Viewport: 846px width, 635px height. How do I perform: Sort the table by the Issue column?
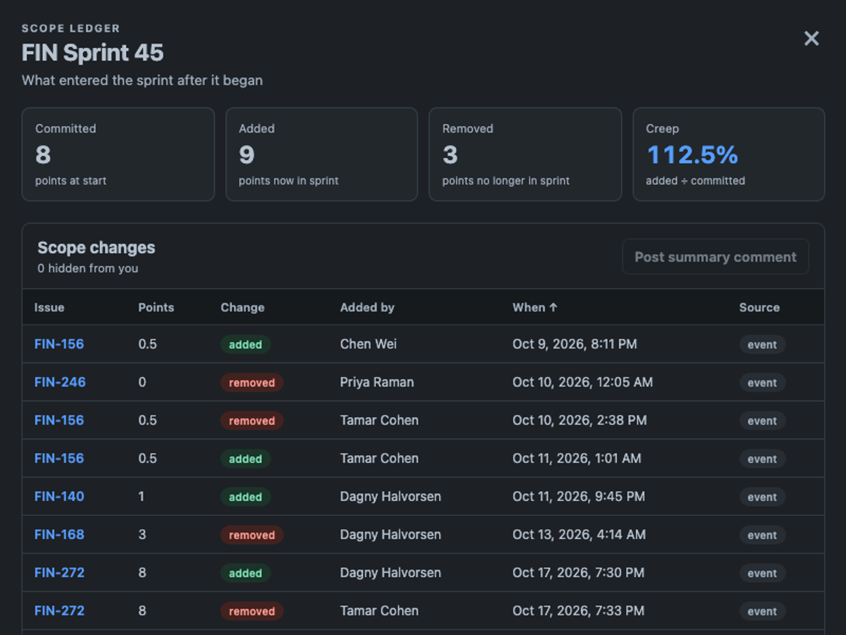[x=49, y=308]
